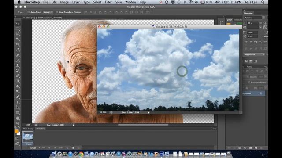Click tween animation frames button
The height and width of the screenshot is (158, 282).
pos(67,148)
